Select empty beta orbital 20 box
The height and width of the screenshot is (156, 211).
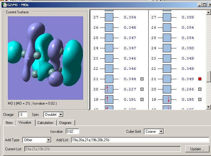pos(167,89)
